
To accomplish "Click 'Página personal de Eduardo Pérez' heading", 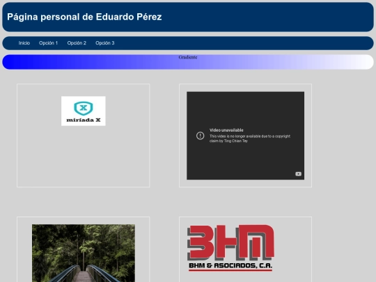I will [84, 17].
